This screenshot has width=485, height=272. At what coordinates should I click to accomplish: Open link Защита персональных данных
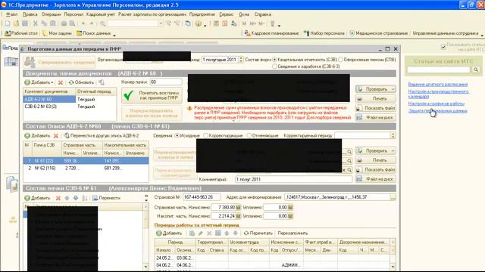pyautogui.click(x=437, y=111)
